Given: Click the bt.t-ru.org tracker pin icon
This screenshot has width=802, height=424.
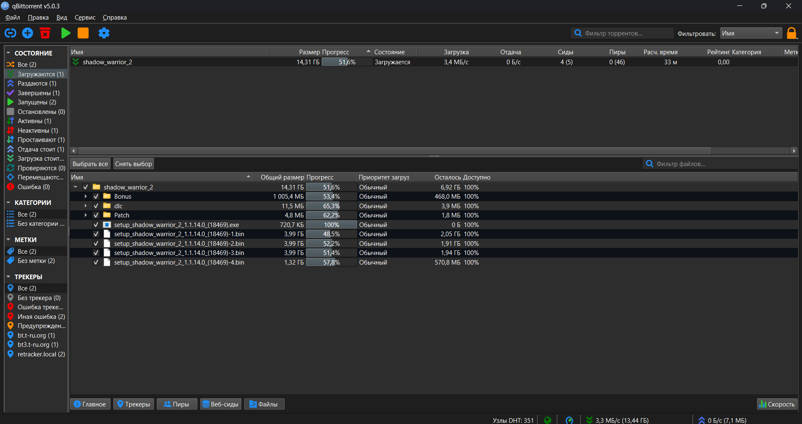Looking at the screenshot, I should tap(10, 335).
